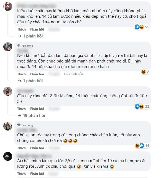The image size is (161, 178).
Task: Click the laughing reaction with 2 count
Action: tap(145, 72)
